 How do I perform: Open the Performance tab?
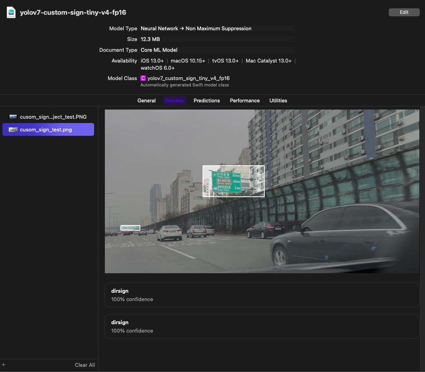click(x=245, y=100)
